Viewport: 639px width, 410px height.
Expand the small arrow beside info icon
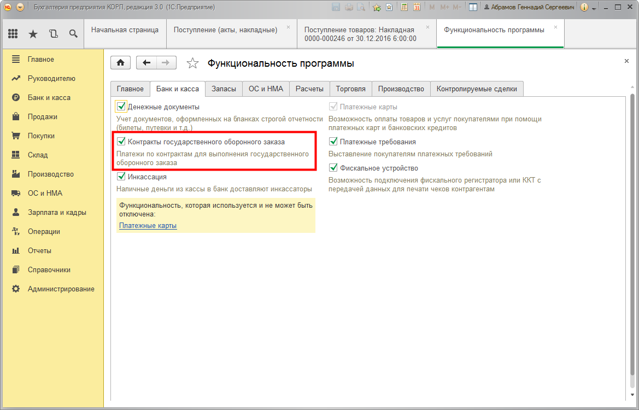pos(594,8)
